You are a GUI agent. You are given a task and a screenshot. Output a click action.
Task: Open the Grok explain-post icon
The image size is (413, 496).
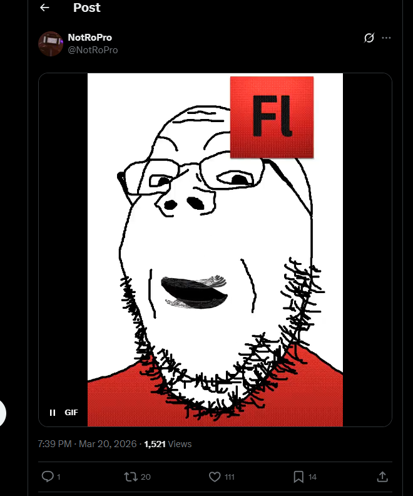click(369, 38)
